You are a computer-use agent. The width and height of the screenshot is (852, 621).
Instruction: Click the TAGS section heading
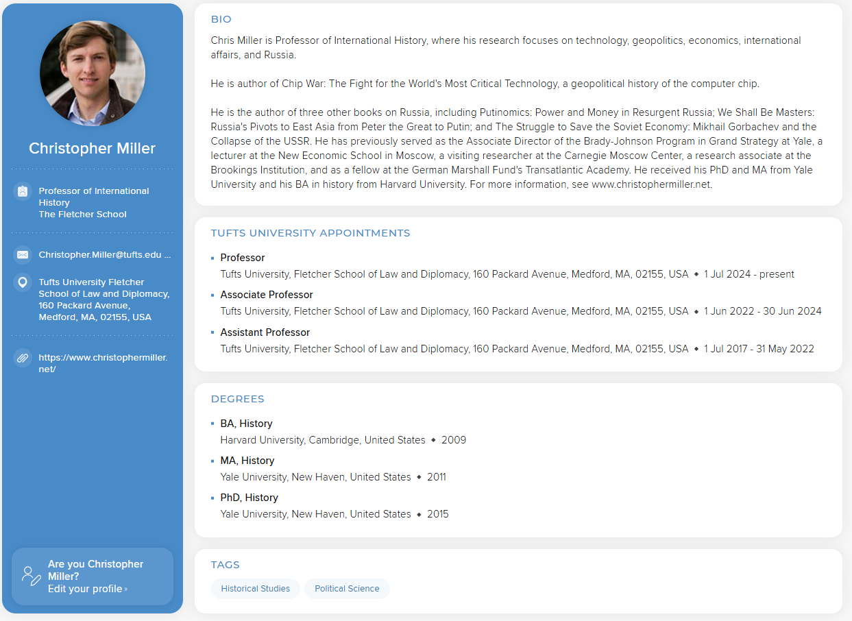click(226, 565)
